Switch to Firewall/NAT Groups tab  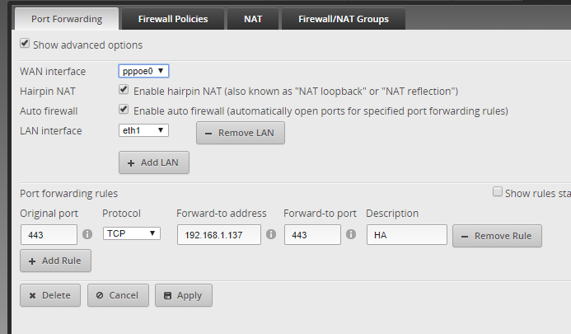click(344, 19)
